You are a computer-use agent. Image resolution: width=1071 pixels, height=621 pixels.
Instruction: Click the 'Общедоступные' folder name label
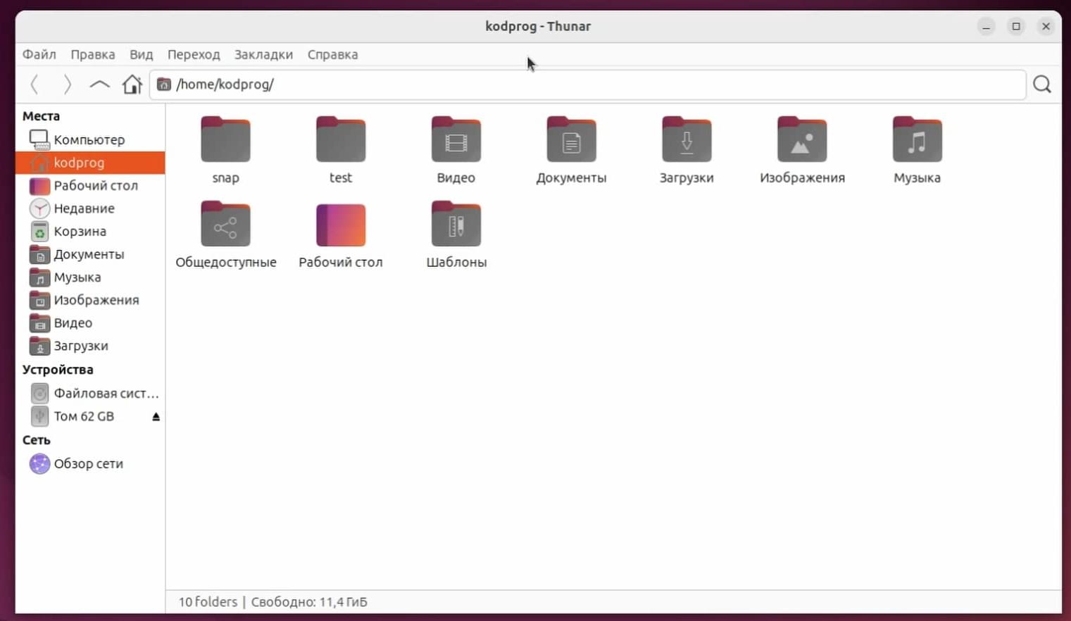click(225, 262)
